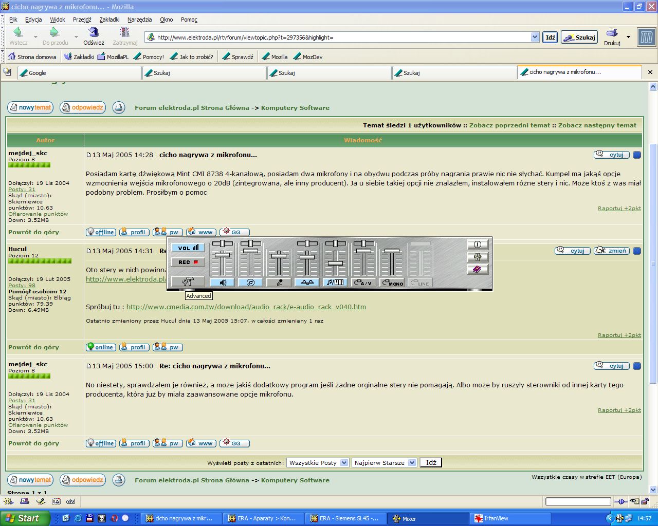Switch to the Google browser tab

(80, 73)
